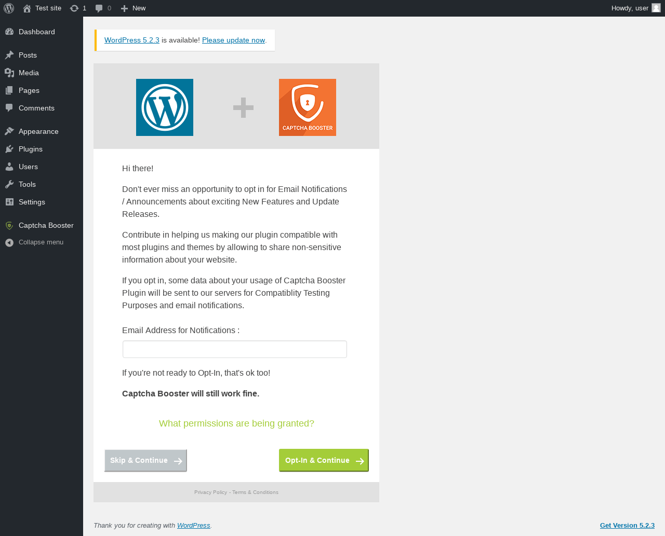This screenshot has height=536, width=665.
Task: Click the Comments bubble icon in sidebar
Action: (9, 108)
